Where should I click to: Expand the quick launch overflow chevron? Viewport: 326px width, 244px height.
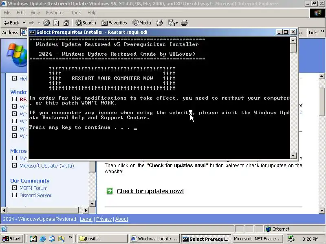pos(70,237)
